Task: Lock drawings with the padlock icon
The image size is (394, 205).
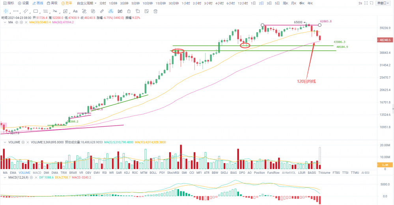Action: [x=129, y=11]
